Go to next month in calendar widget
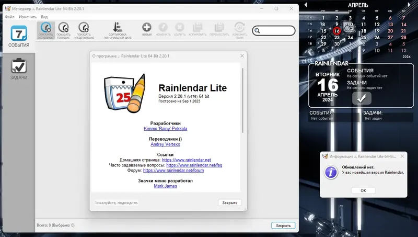This screenshot has height=237, width=418. (x=409, y=5)
